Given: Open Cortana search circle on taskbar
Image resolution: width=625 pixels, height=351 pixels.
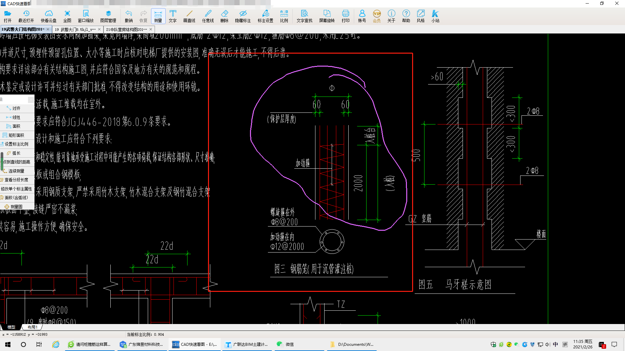Looking at the screenshot, I should (x=23, y=344).
